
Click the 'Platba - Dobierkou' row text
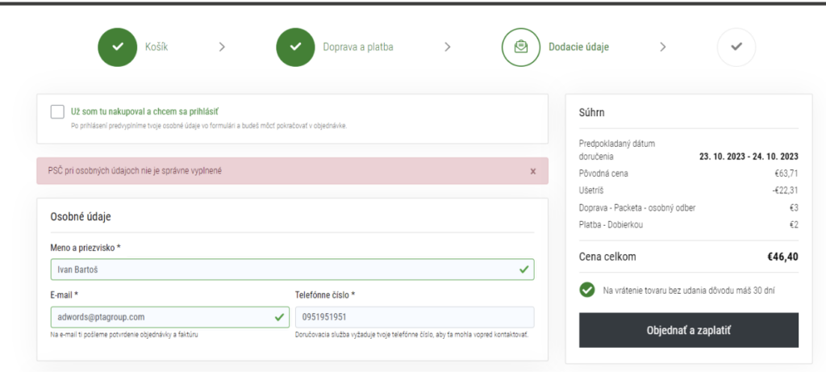(611, 225)
